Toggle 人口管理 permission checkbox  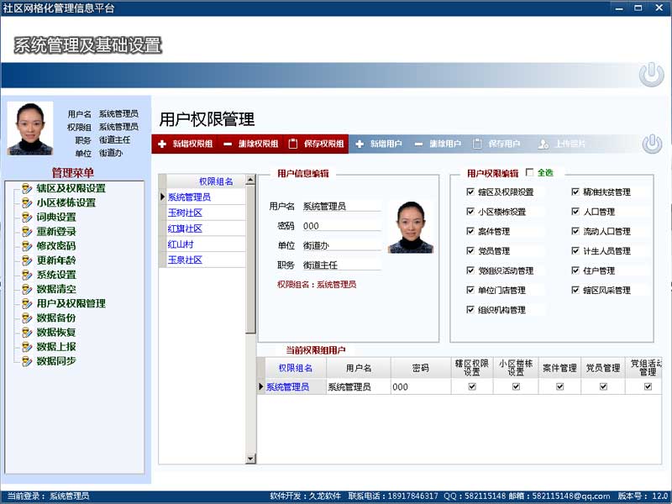(x=575, y=212)
